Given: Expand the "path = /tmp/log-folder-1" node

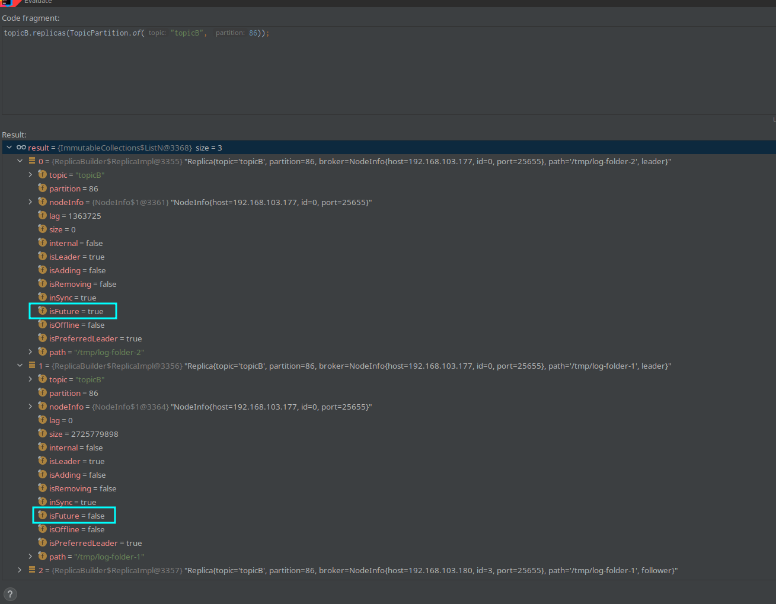Looking at the screenshot, I should pyautogui.click(x=31, y=556).
